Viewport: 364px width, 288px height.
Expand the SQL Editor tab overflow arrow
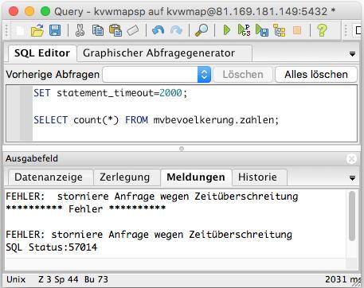352,54
